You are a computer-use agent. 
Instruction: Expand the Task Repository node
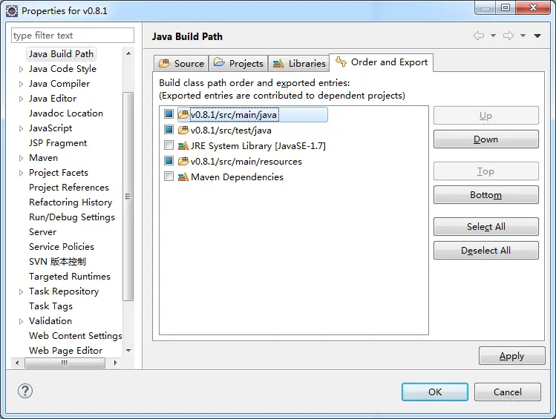(21, 291)
